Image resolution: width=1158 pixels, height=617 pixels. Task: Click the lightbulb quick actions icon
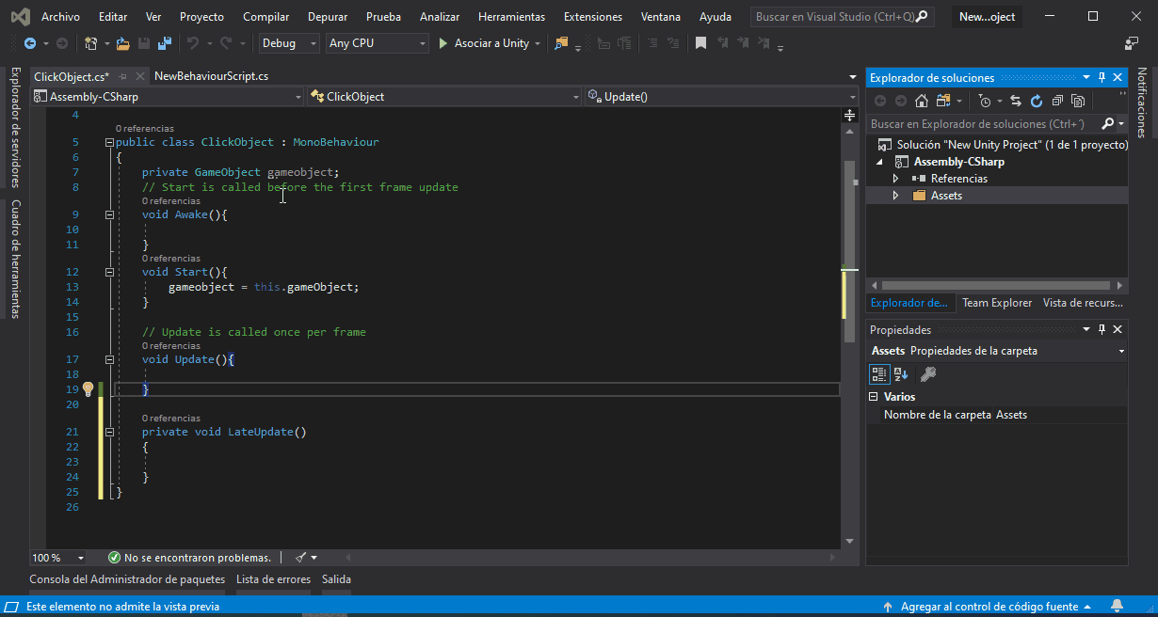pyautogui.click(x=88, y=389)
